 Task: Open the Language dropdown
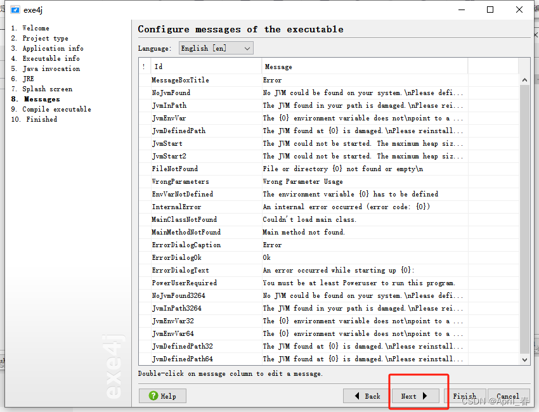click(216, 48)
